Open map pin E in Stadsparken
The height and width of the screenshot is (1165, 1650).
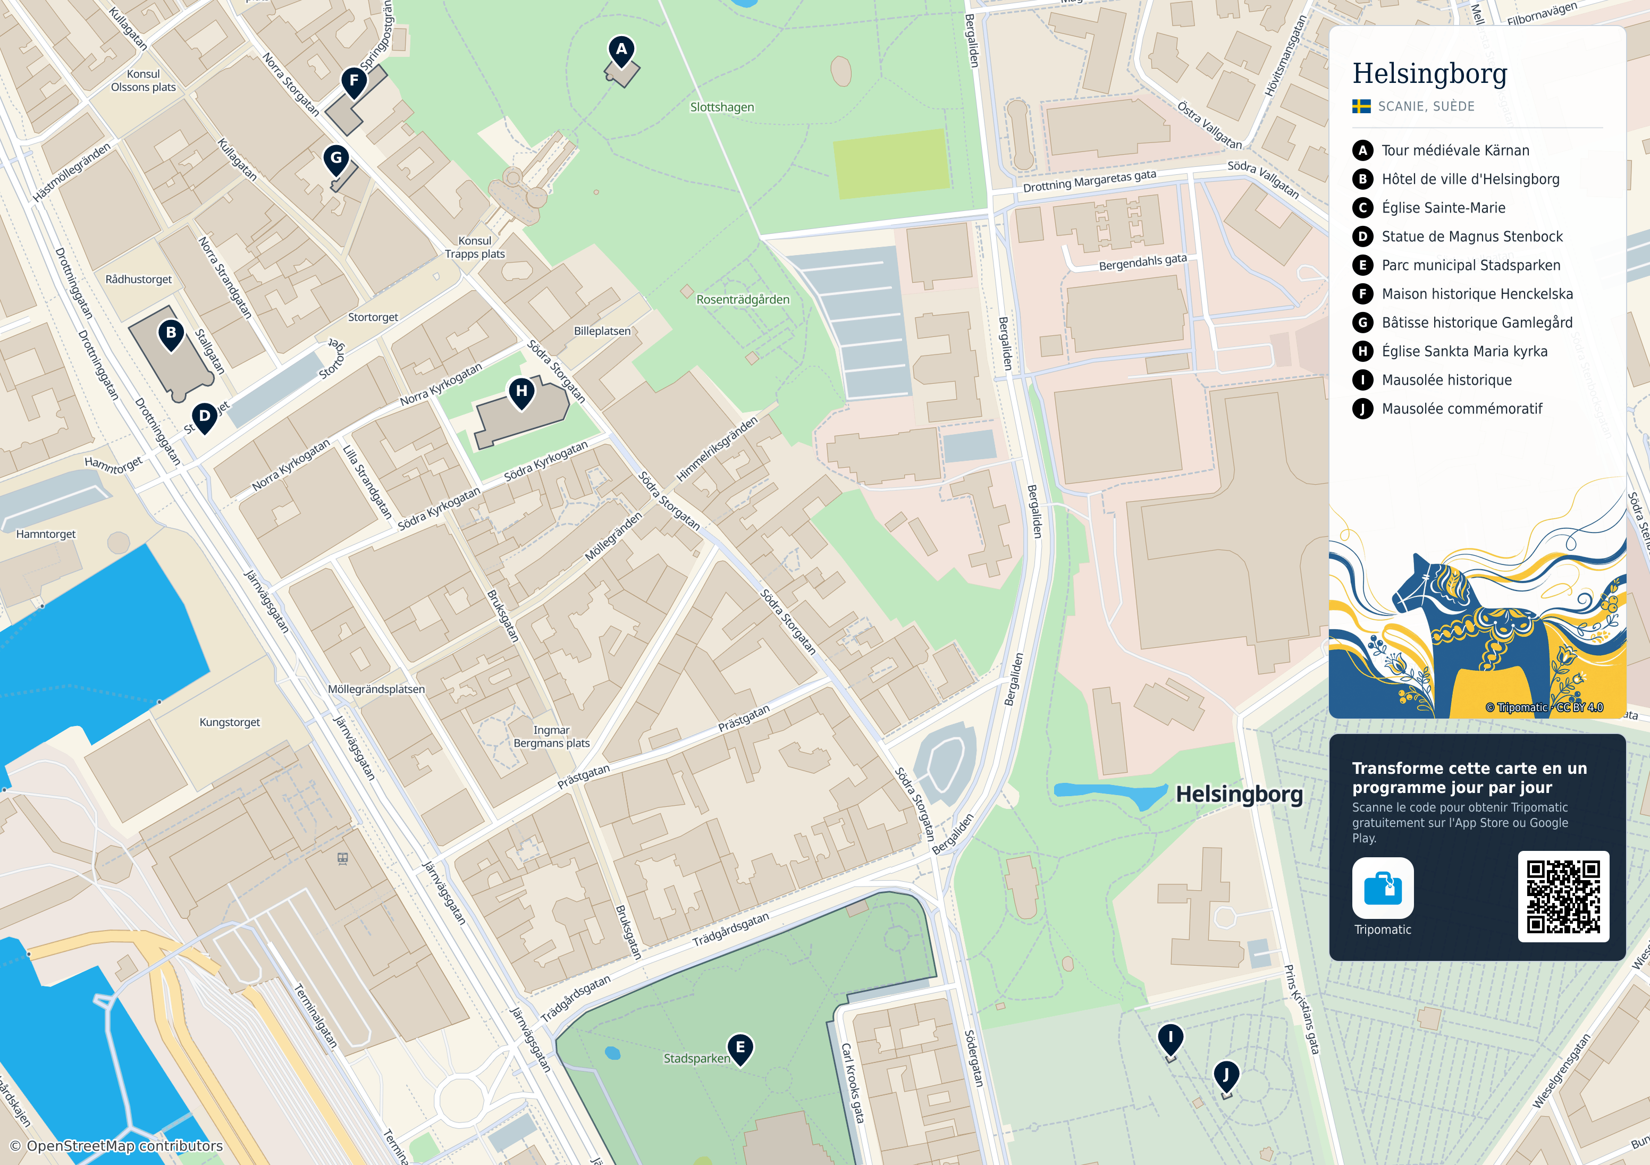tap(740, 1049)
